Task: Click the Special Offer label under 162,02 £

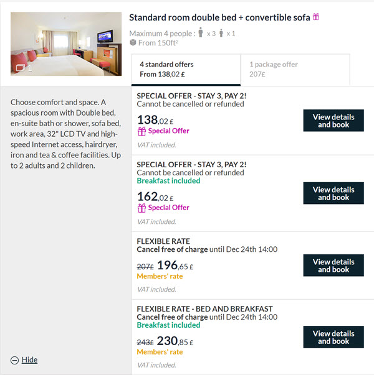Action: (168, 208)
